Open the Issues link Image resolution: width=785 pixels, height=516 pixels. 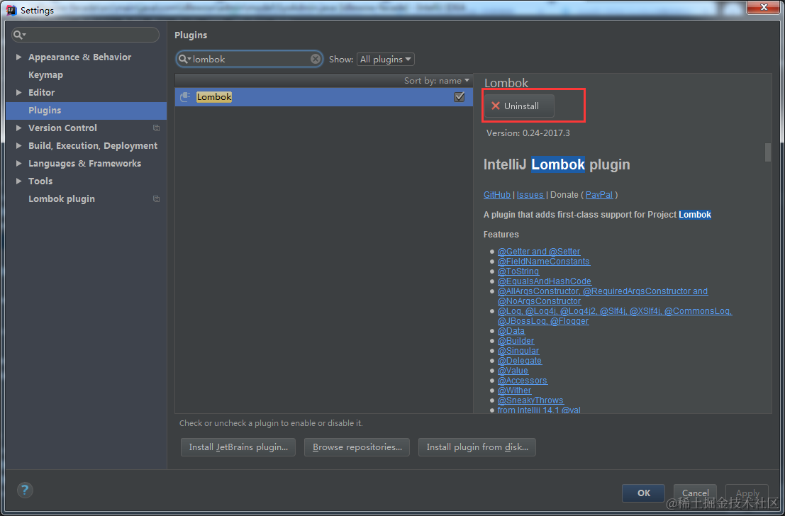pyautogui.click(x=530, y=195)
